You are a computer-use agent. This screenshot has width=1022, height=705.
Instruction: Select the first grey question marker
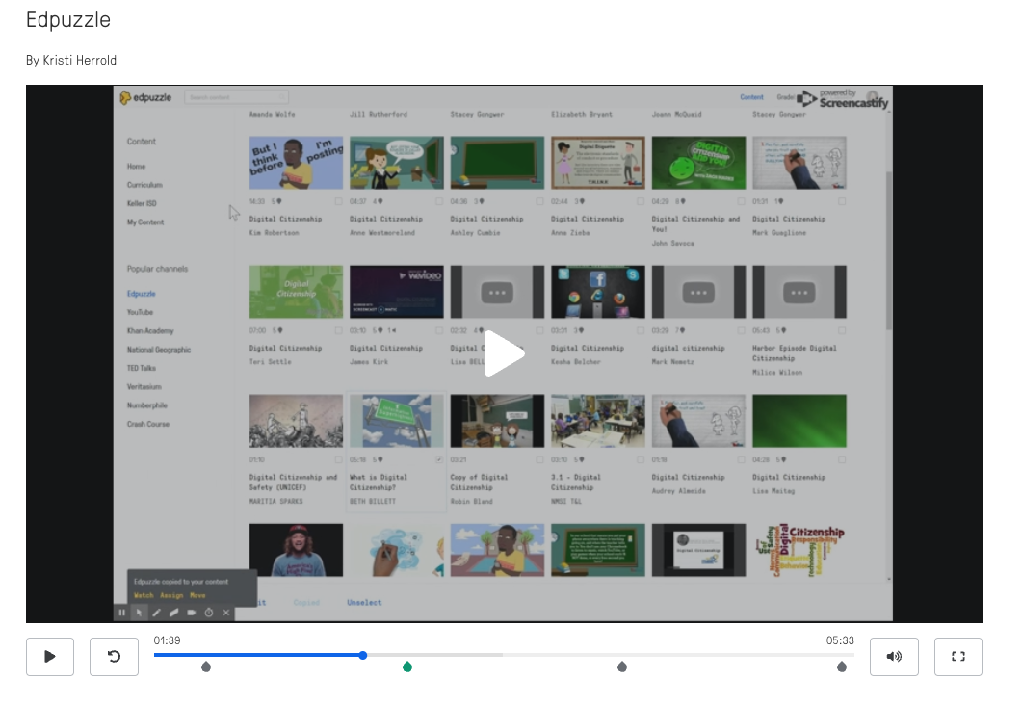[206, 666]
